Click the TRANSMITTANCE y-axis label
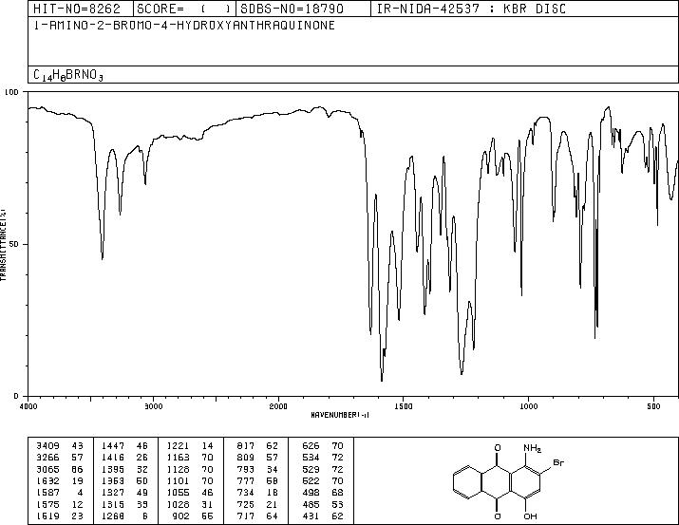This screenshot has width=679, height=525. pos(3,244)
